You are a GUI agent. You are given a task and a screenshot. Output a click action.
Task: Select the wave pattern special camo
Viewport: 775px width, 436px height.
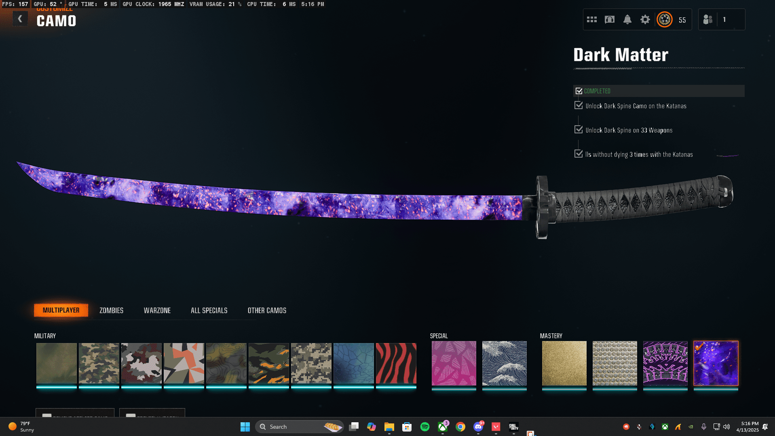(x=504, y=363)
